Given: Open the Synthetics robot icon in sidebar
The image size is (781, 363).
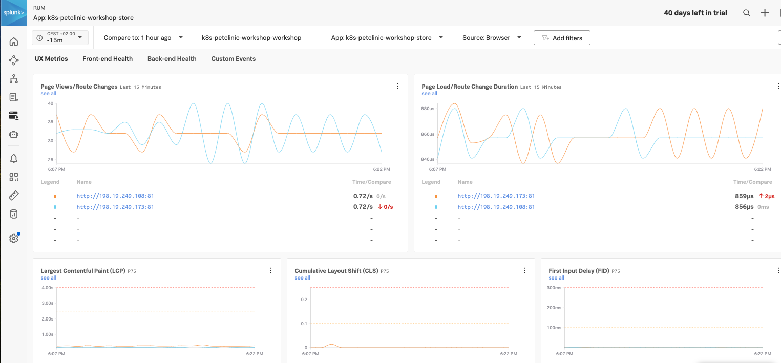Looking at the screenshot, I should coord(14,134).
